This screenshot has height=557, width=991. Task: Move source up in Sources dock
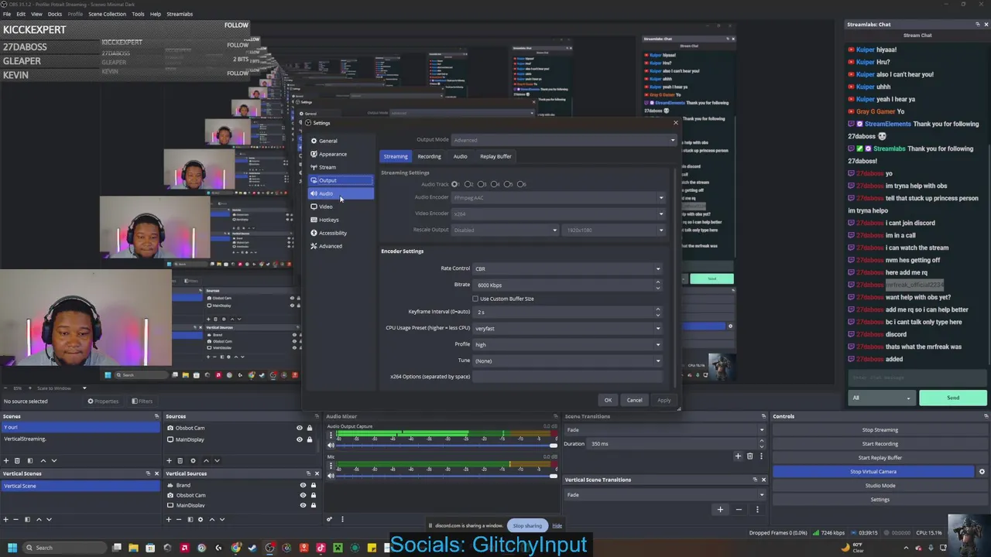pos(206,460)
